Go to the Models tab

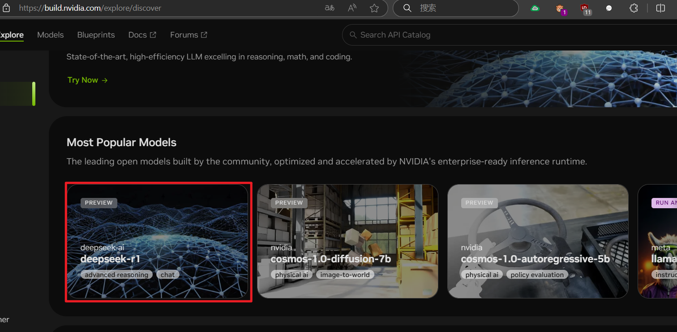51,35
